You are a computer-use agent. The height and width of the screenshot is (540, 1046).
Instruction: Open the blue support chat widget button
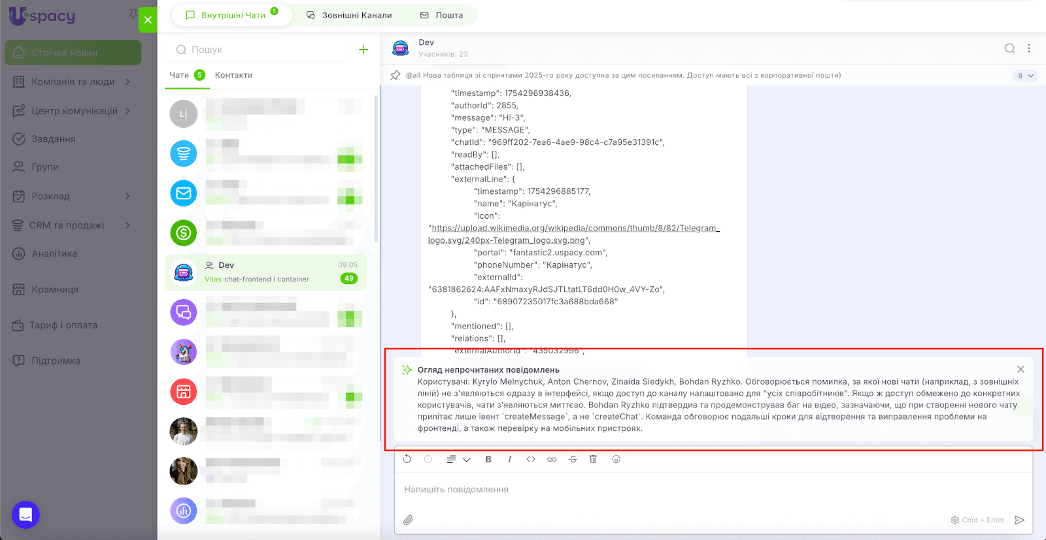coord(25,515)
